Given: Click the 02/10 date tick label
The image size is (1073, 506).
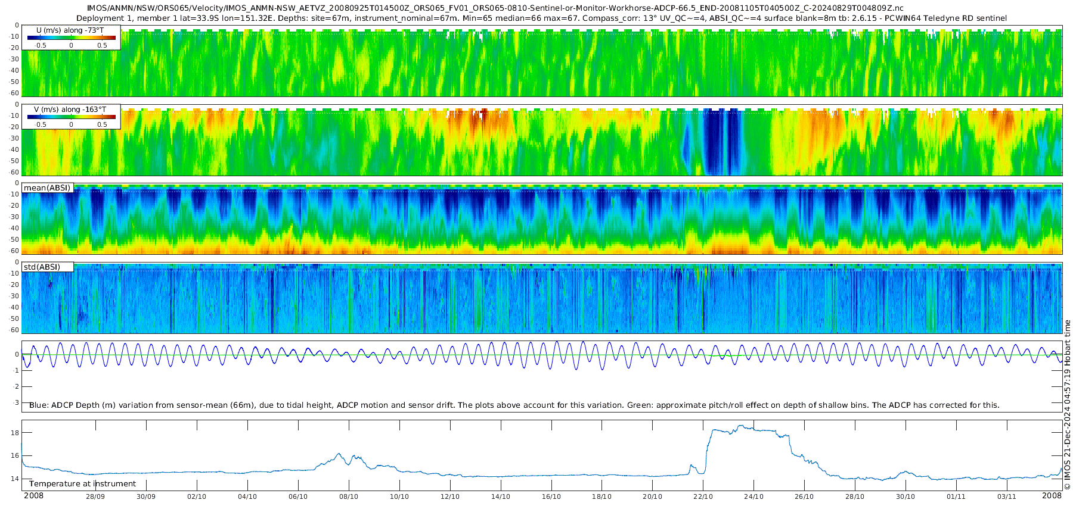Looking at the screenshot, I should click(197, 496).
